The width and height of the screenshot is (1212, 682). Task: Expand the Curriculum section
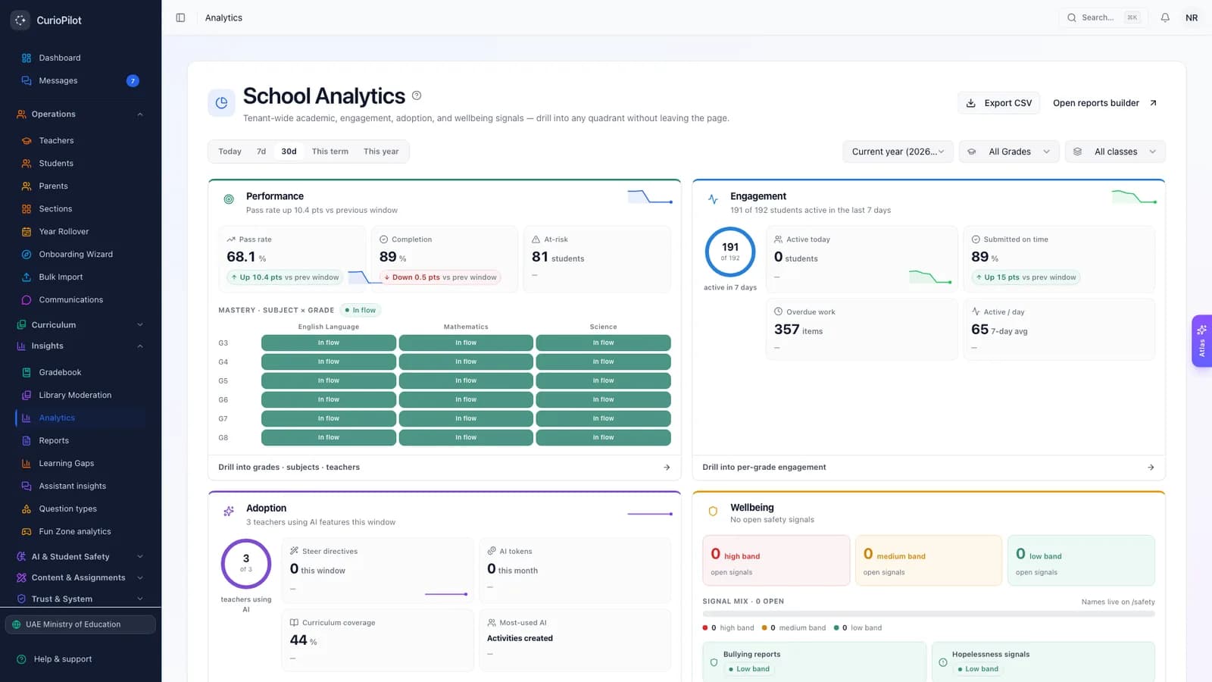click(80, 324)
